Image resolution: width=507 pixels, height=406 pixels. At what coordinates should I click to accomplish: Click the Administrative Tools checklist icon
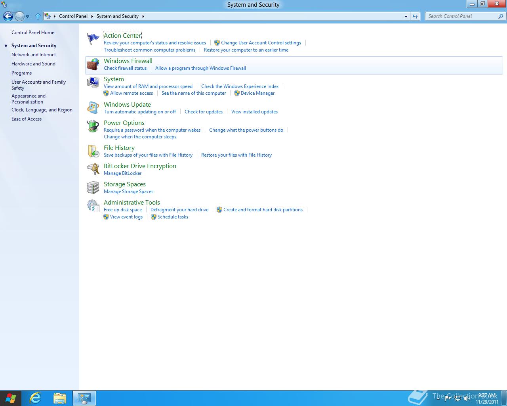click(93, 206)
